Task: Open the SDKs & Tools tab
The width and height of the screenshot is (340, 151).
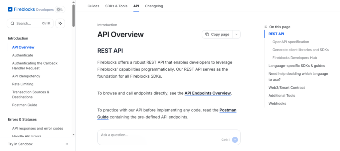Action: coord(116,6)
